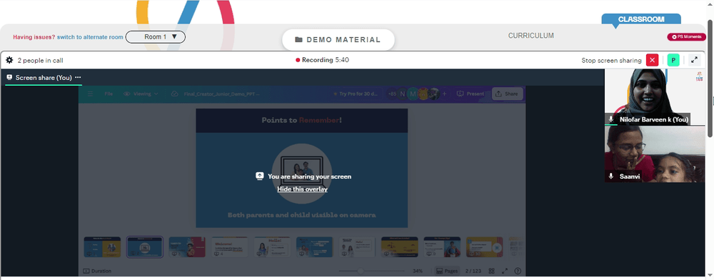Viewport: 714px width, 280px height.
Task: Select the Hello! slide thumbnail numbered 5
Action: click(x=272, y=246)
